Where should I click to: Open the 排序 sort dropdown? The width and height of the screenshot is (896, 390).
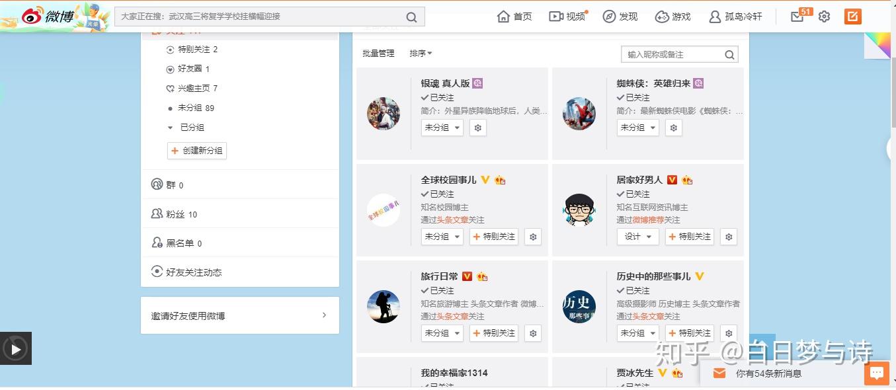[421, 54]
